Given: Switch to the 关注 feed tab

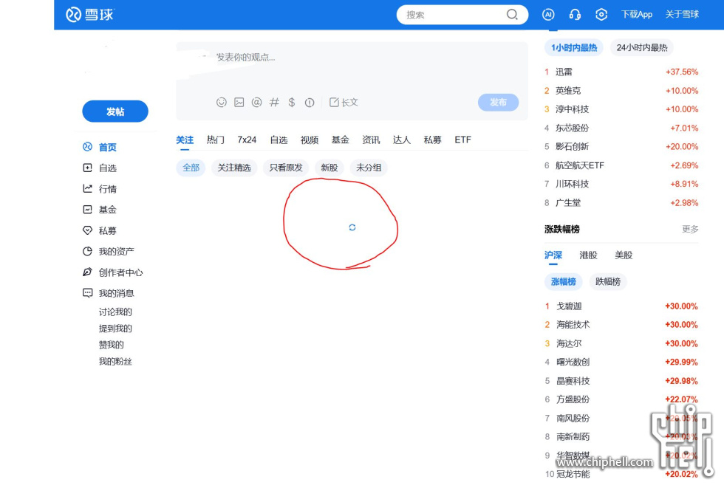Looking at the screenshot, I should click(185, 140).
